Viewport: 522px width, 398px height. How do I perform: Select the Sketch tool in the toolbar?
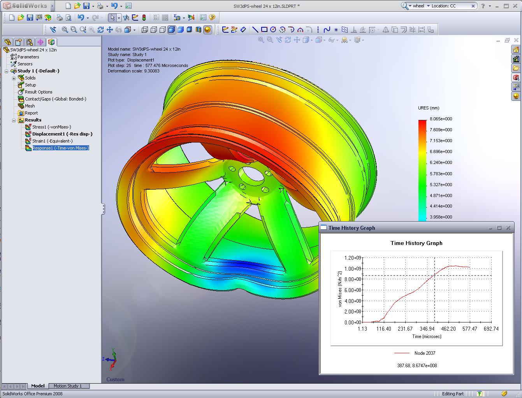click(x=225, y=29)
